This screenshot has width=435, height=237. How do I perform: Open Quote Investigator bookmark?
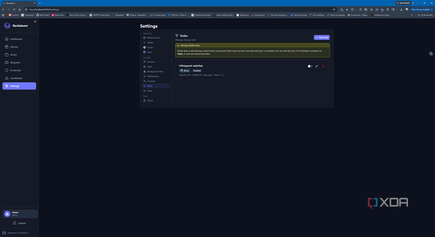336,15
